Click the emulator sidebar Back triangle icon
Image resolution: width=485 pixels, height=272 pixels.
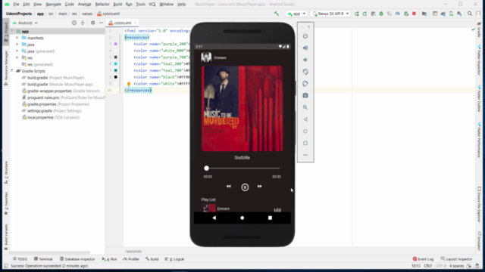pos(305,119)
